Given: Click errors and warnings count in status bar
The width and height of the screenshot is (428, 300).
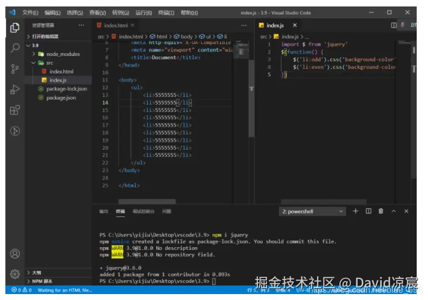Looking at the screenshot, I should (x=22, y=290).
